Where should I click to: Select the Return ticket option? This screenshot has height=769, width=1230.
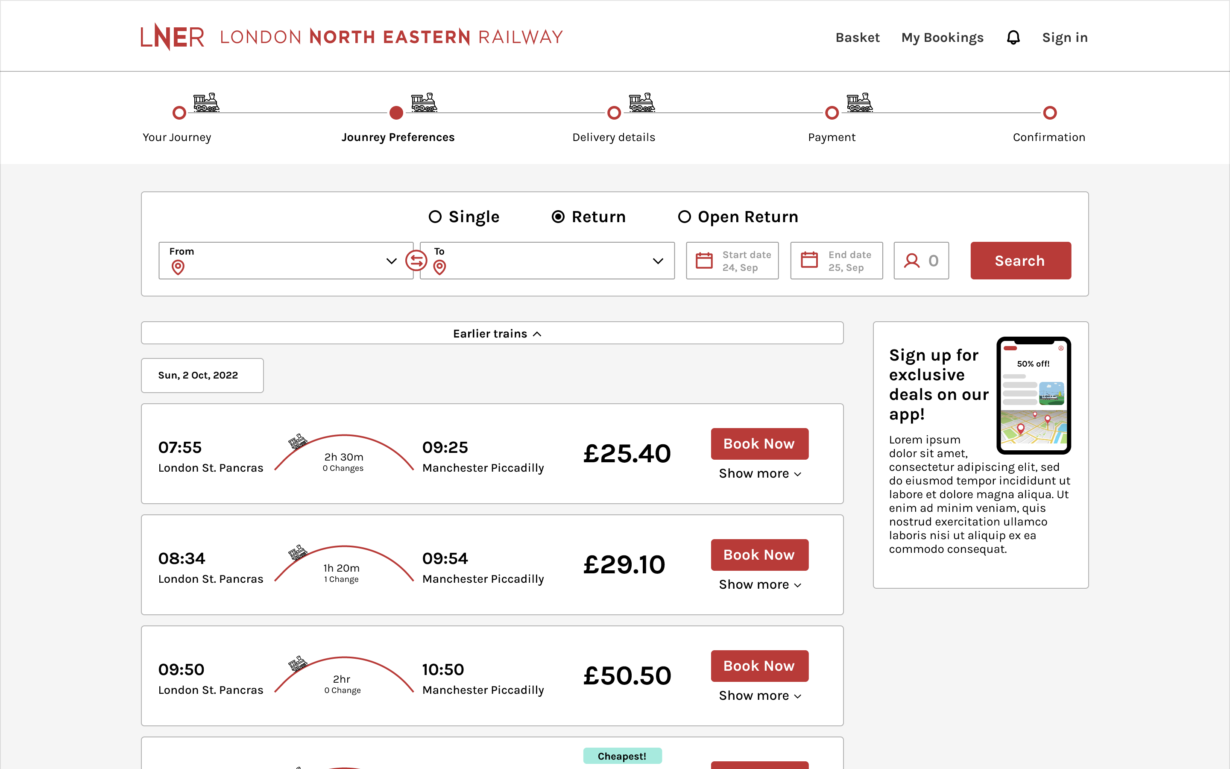[589, 217]
